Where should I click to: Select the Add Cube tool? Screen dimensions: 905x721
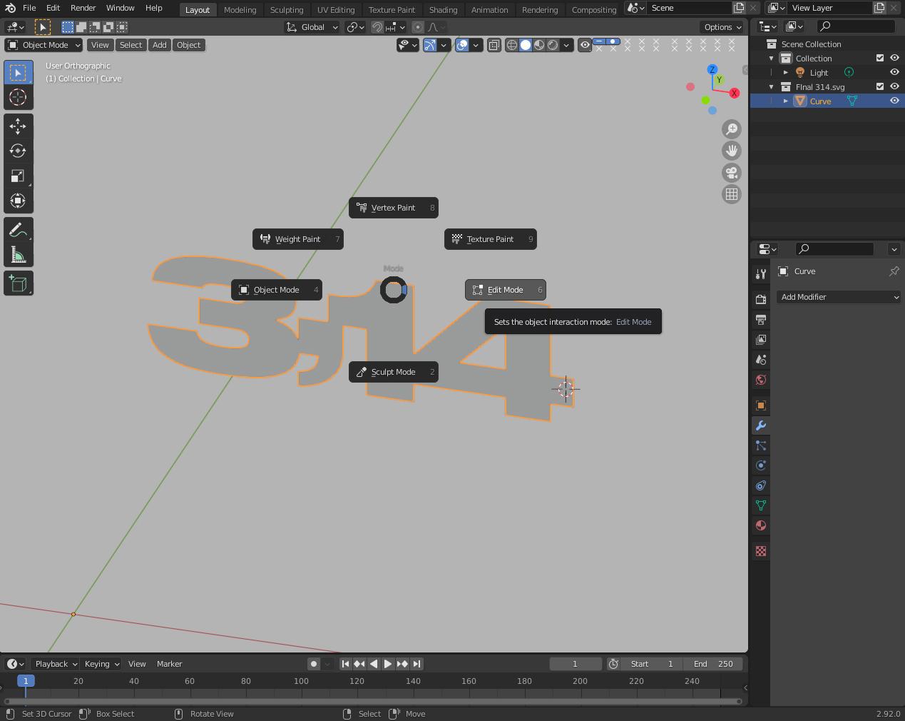(18, 283)
